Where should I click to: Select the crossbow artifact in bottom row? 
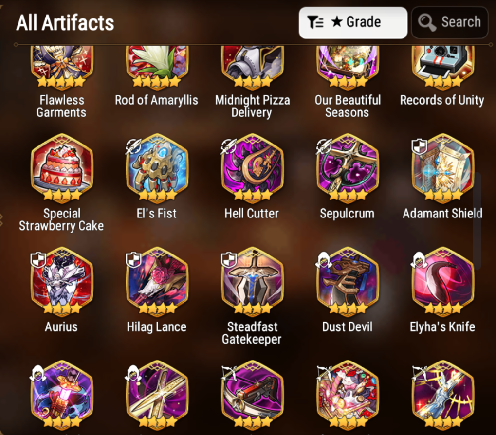pos(253,395)
